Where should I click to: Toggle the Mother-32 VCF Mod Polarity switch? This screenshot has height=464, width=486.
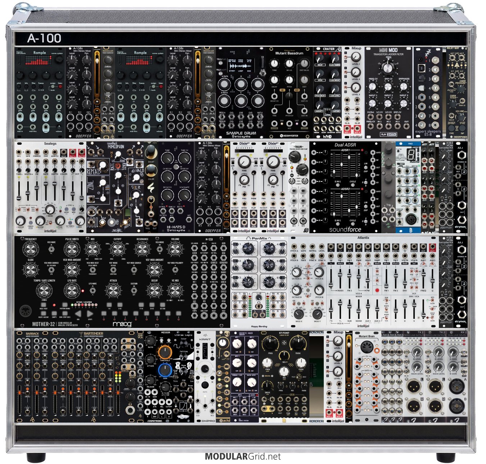pos(175,269)
